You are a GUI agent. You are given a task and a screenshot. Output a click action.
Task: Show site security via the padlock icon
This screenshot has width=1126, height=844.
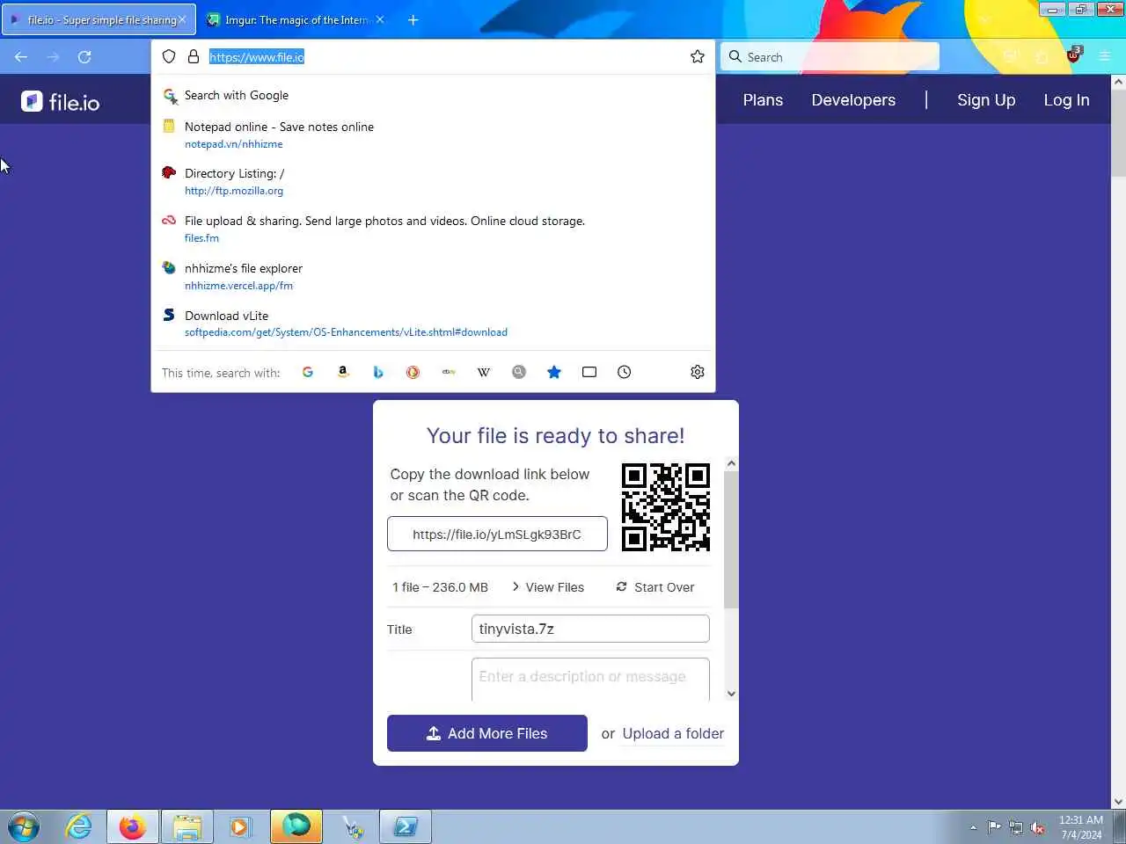coord(194,57)
